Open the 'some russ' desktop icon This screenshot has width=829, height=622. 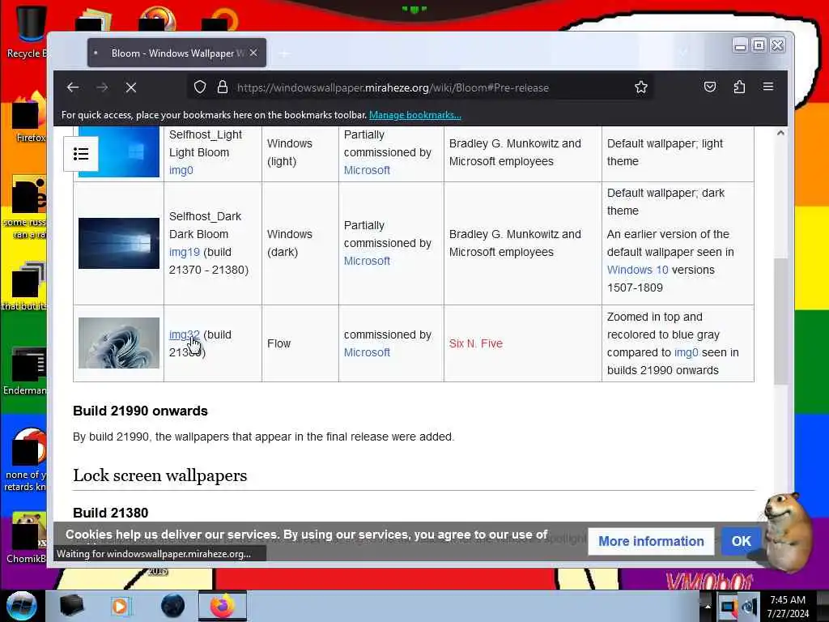pos(25,207)
